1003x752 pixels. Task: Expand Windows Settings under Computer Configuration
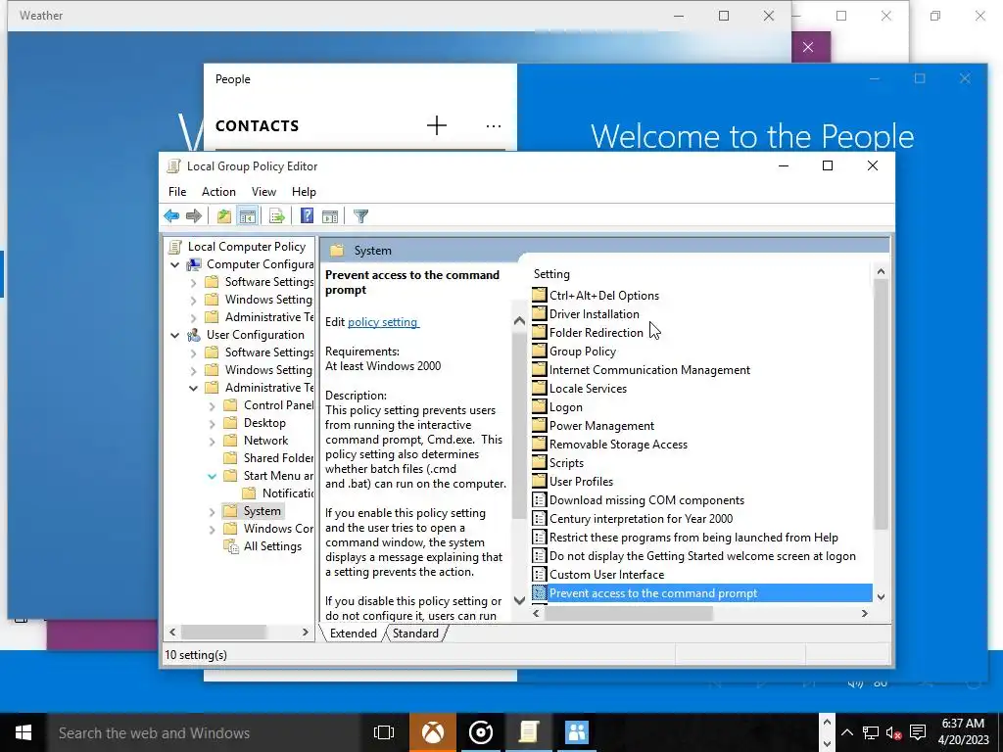193,300
